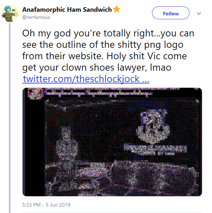Click the tweet body text
Image resolution: width=212 pixels, height=213 pixels.
pos(108,50)
